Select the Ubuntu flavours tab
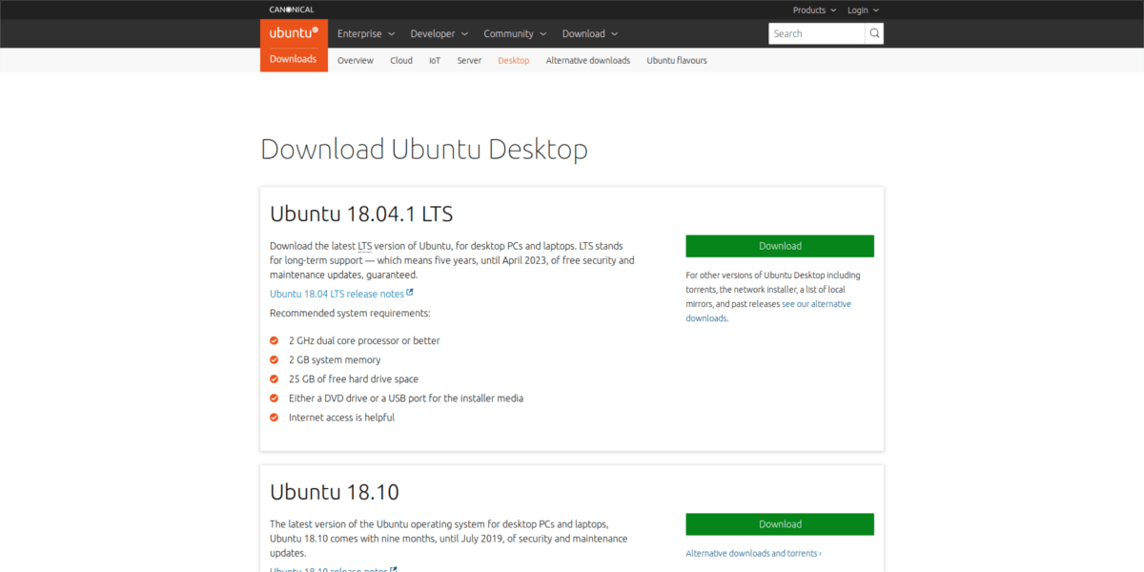The width and height of the screenshot is (1144, 572). 676,59
